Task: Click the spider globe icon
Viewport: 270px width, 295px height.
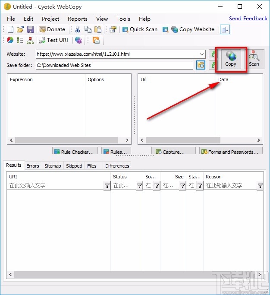Action: pyautogui.click(x=78, y=40)
